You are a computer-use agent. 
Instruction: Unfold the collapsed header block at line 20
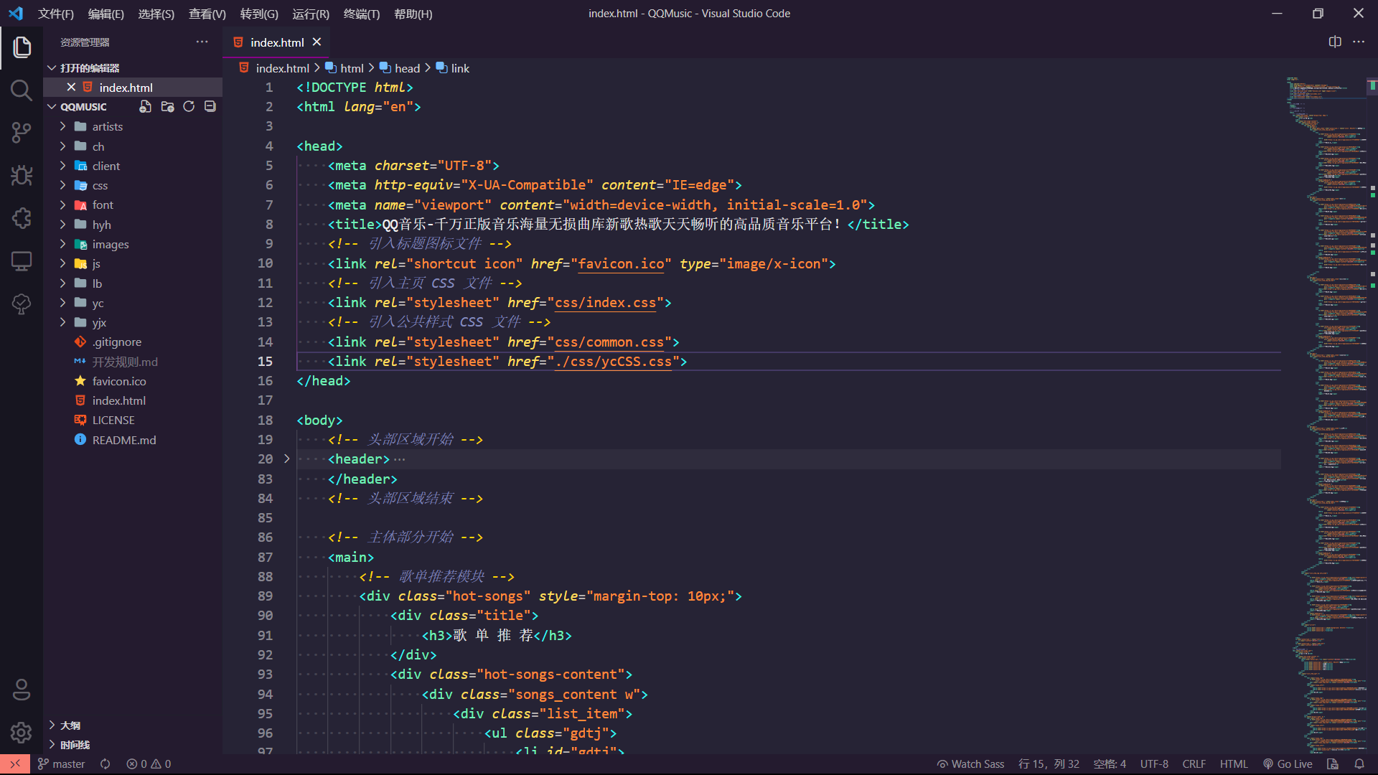point(286,459)
